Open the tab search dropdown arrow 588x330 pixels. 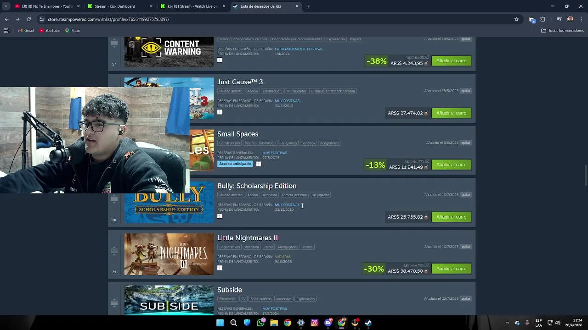tap(6, 6)
